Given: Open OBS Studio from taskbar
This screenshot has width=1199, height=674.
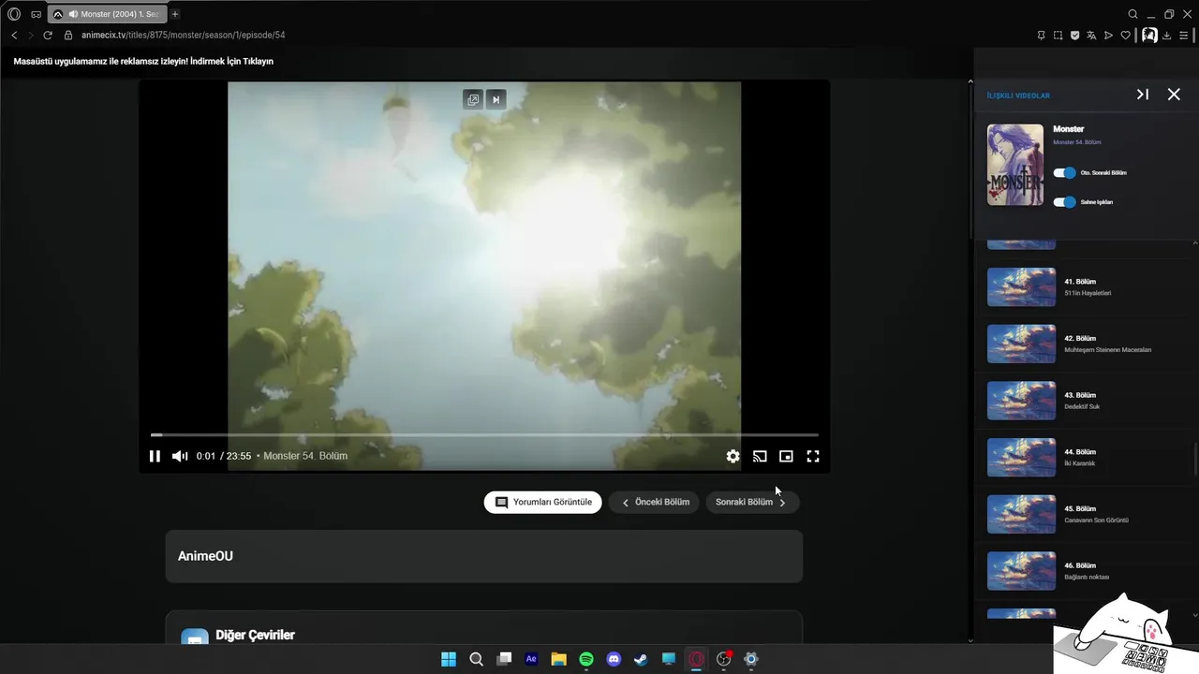Looking at the screenshot, I should (x=723, y=659).
